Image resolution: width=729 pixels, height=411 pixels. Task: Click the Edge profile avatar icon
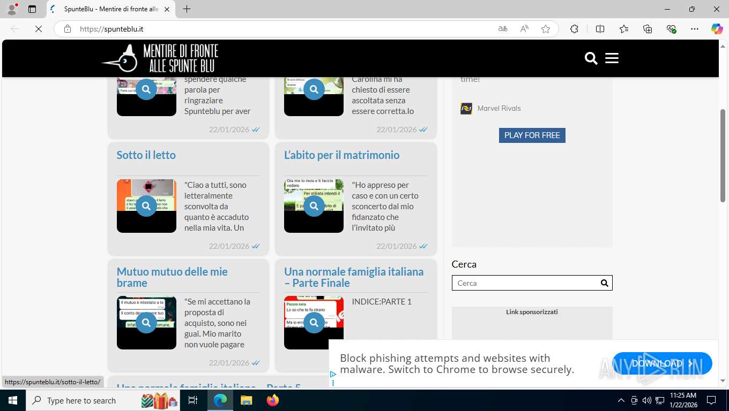11,9
